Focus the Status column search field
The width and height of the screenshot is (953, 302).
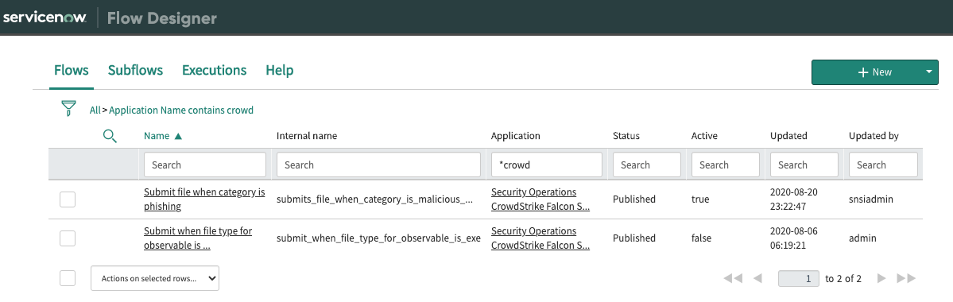(x=647, y=165)
